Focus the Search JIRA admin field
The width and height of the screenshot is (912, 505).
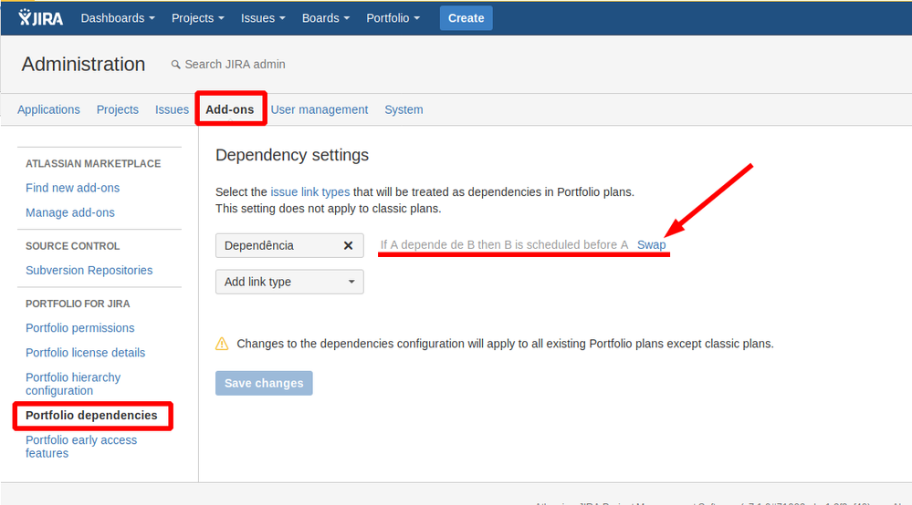pos(235,65)
